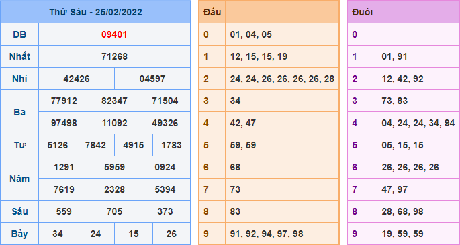The height and width of the screenshot is (245, 460).
Task: Click the special prize number 09401
Action: [x=114, y=35]
